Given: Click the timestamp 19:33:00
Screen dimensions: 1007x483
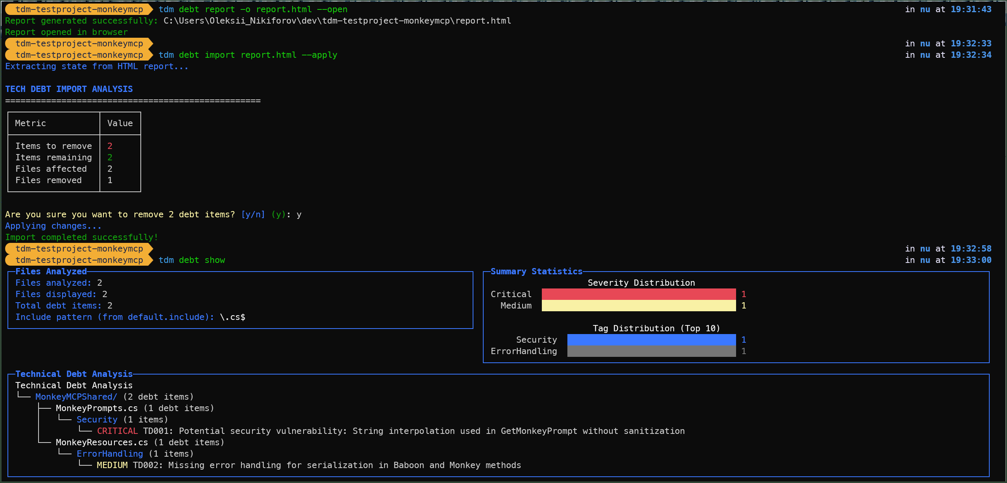Looking at the screenshot, I should [971, 260].
